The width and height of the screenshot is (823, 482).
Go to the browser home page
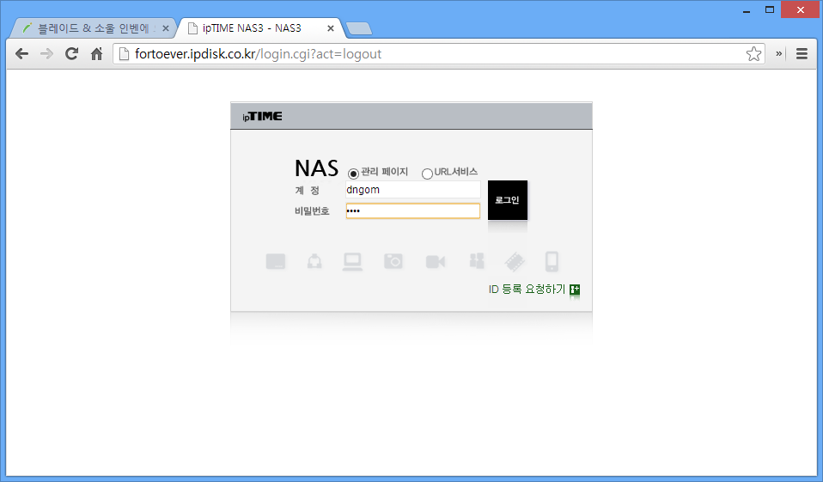pos(97,53)
